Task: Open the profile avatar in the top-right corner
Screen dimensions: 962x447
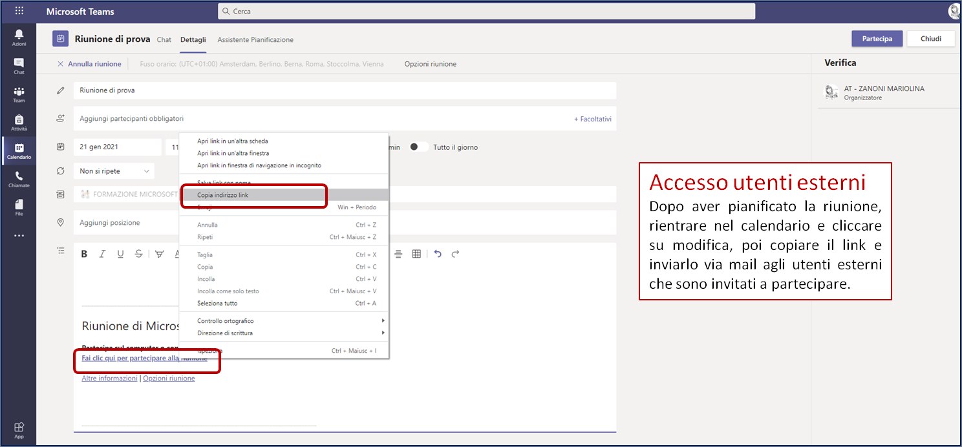Action: point(955,11)
